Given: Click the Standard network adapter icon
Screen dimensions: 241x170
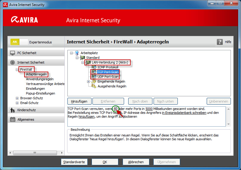Looking at the screenshot, I should coord(83,58).
